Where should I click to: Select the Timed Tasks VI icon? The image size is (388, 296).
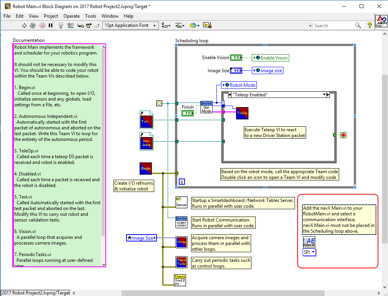point(181,262)
